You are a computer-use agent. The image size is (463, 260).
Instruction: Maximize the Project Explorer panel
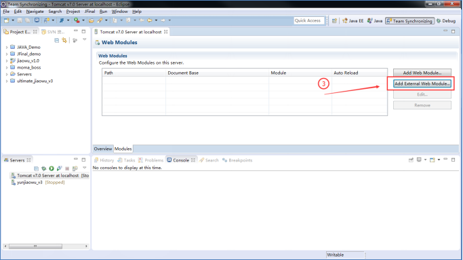83,31
